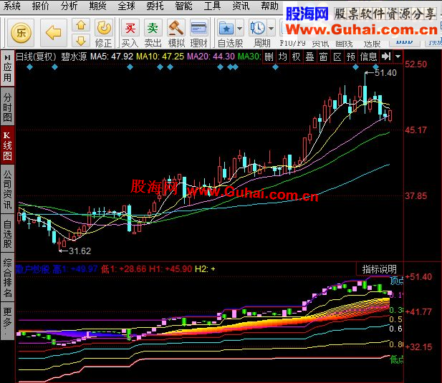The height and width of the screenshot is (383, 442).
Task: Toggle the 窗 window button
Action: pyautogui.click(x=323, y=57)
